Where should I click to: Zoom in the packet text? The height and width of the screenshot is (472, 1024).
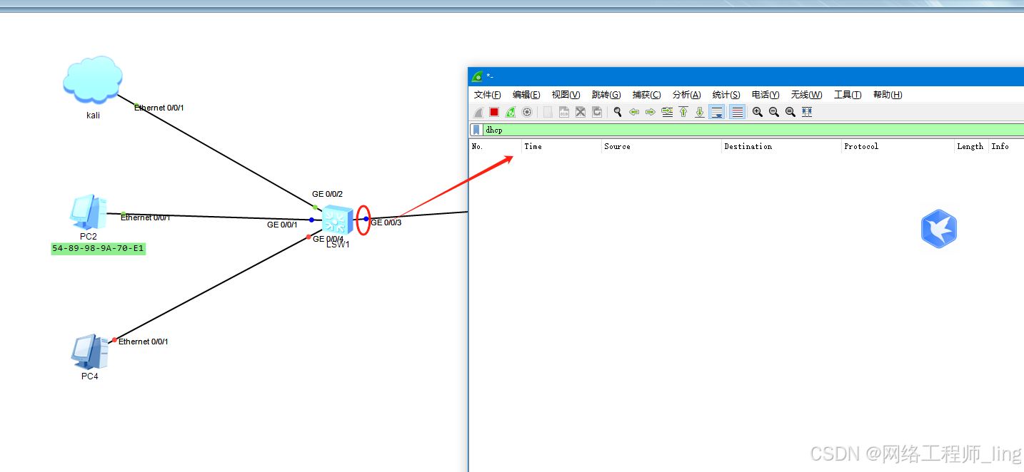758,112
